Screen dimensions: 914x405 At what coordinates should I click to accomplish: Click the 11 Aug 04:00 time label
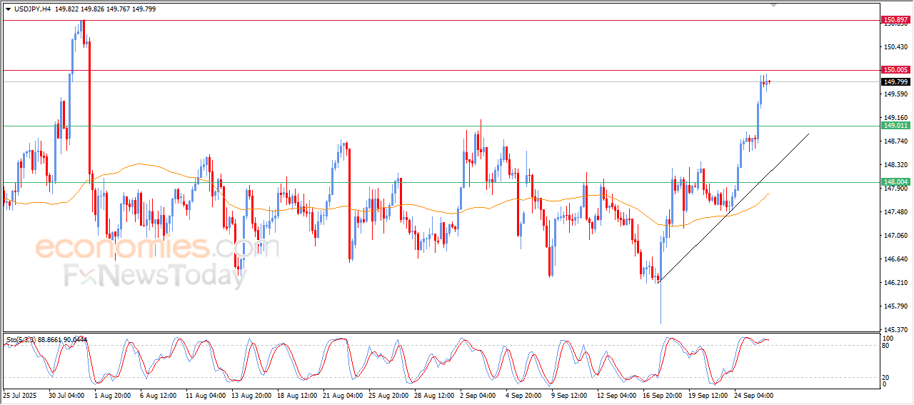(204, 395)
